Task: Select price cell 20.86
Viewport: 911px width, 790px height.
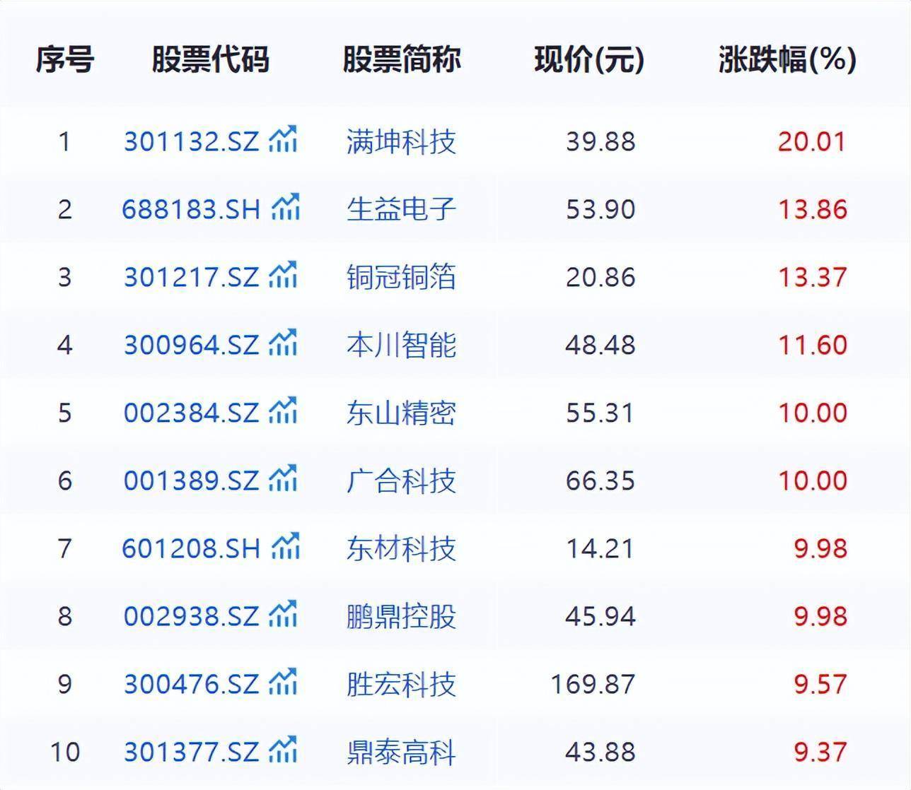Action: tap(600, 278)
